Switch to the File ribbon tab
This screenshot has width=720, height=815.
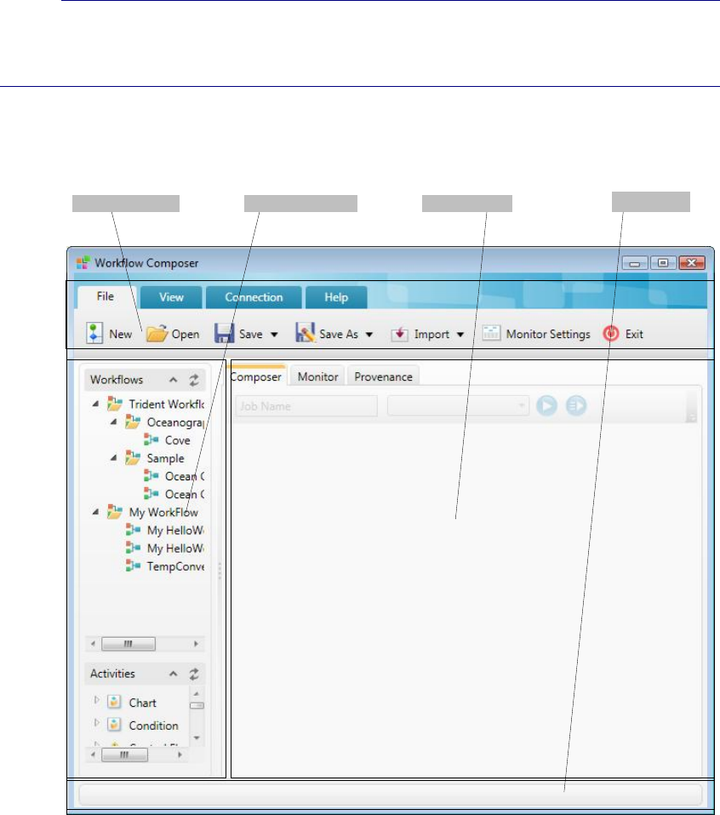coord(106,296)
